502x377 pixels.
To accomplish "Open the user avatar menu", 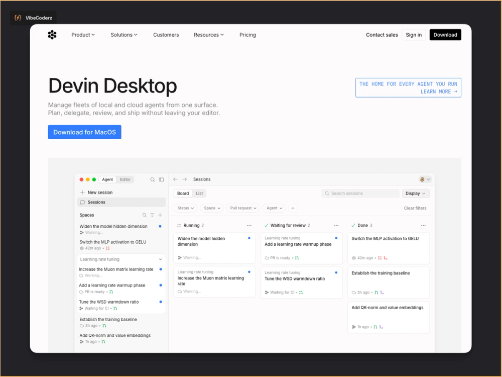I will pyautogui.click(x=425, y=179).
